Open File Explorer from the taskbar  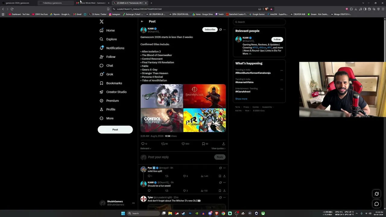(170, 213)
